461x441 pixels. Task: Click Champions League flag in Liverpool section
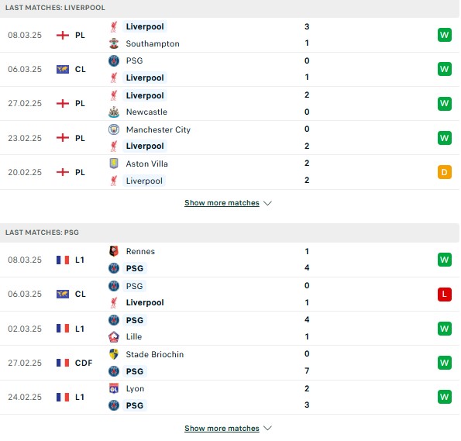[63, 70]
